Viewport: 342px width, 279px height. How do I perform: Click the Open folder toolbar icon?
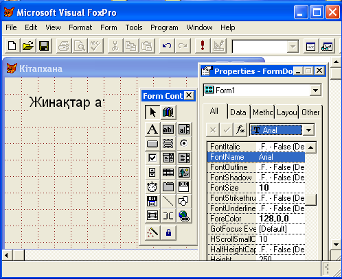[x=28, y=46]
